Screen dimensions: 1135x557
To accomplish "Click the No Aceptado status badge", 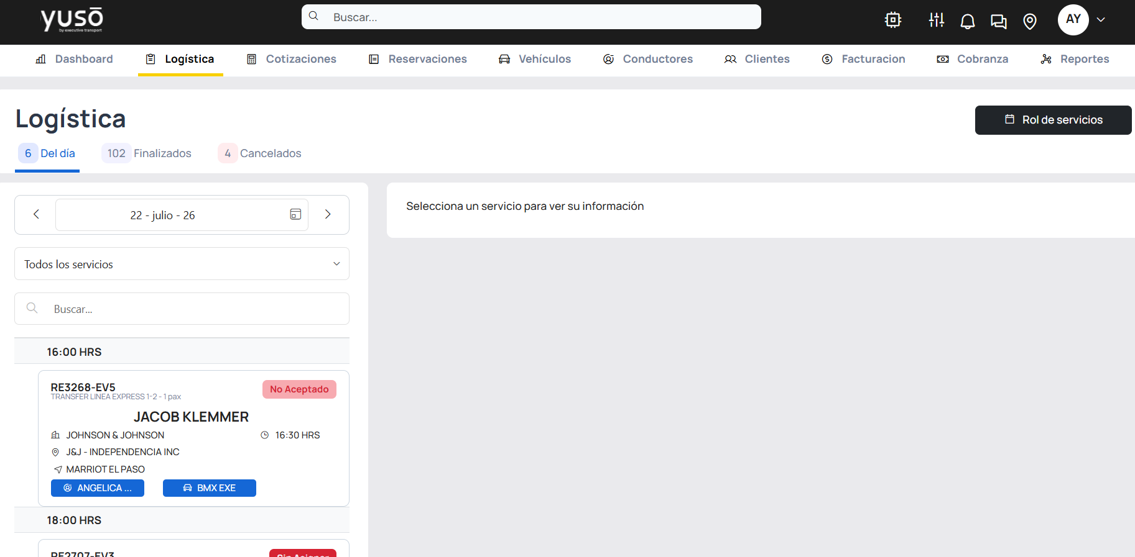I will click(x=299, y=389).
